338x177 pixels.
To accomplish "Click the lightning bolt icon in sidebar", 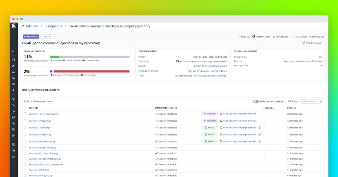I will (13, 90).
